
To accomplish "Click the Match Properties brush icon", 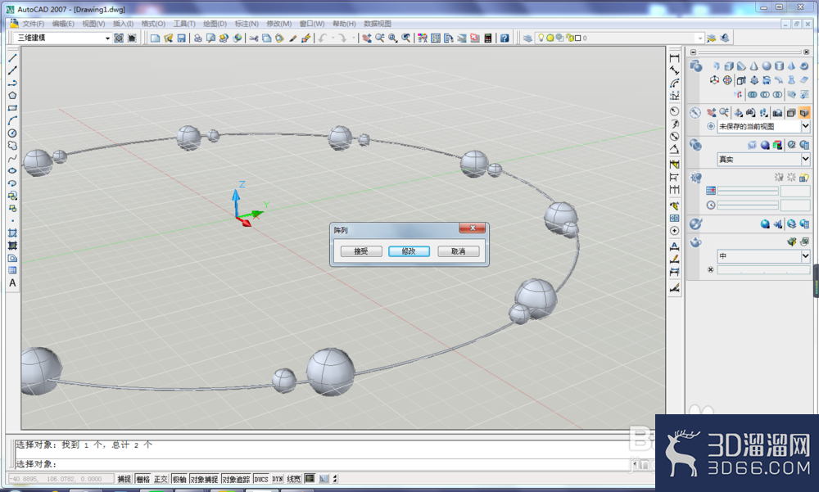I will 292,38.
